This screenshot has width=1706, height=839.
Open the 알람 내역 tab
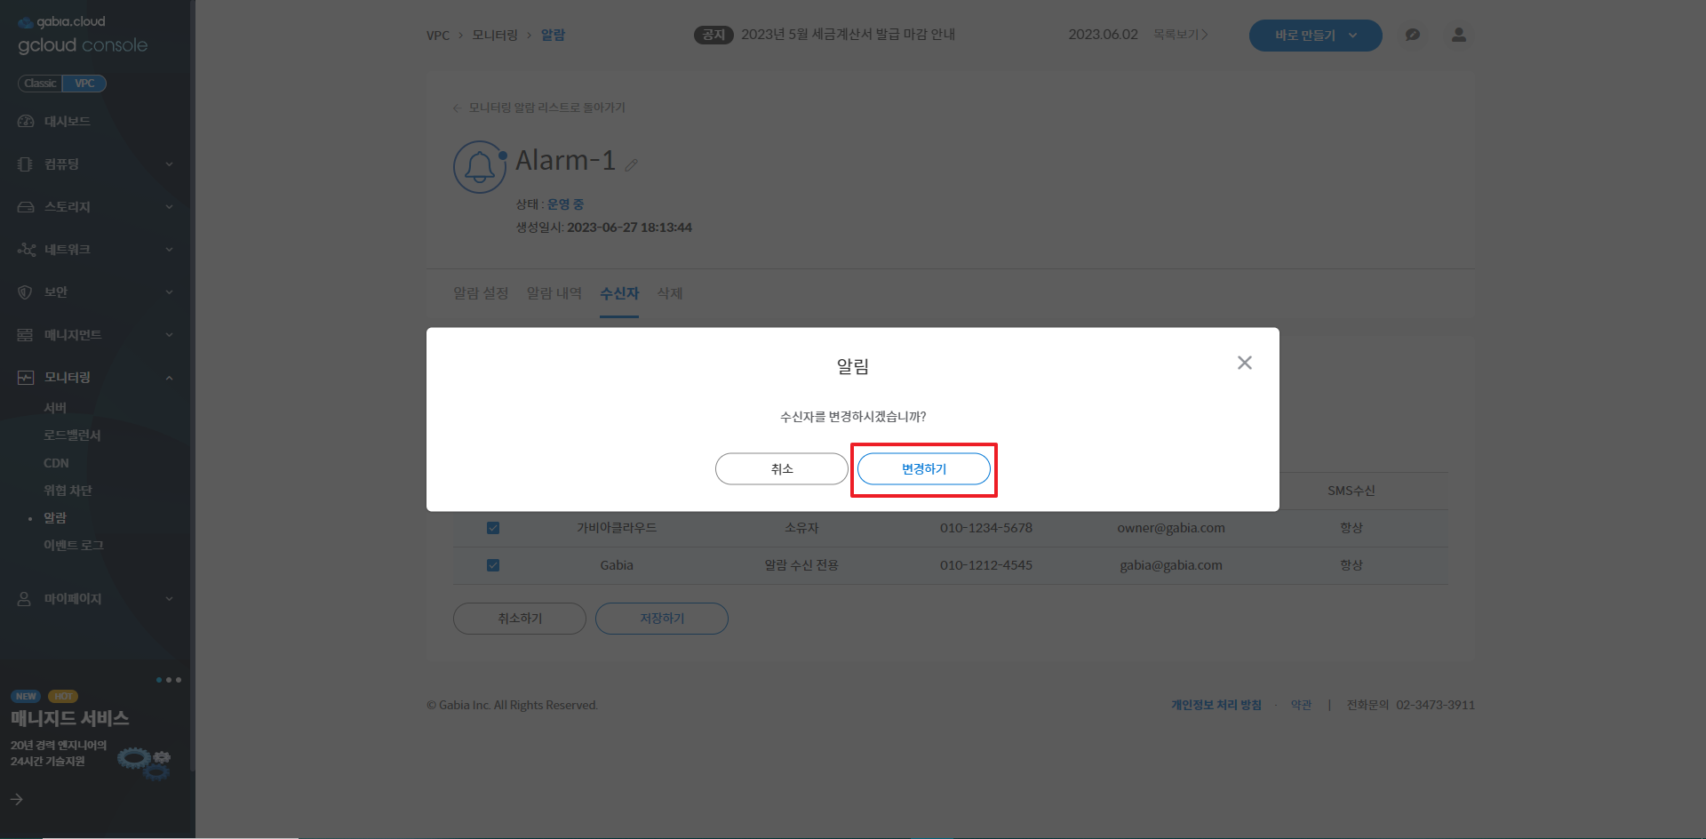(x=554, y=293)
